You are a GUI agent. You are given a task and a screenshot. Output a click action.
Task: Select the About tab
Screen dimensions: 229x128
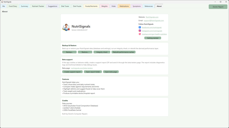point(159,6)
